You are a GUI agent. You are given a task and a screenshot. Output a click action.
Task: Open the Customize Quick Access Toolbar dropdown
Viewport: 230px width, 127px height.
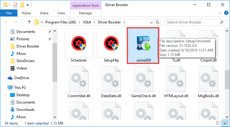(27, 5)
